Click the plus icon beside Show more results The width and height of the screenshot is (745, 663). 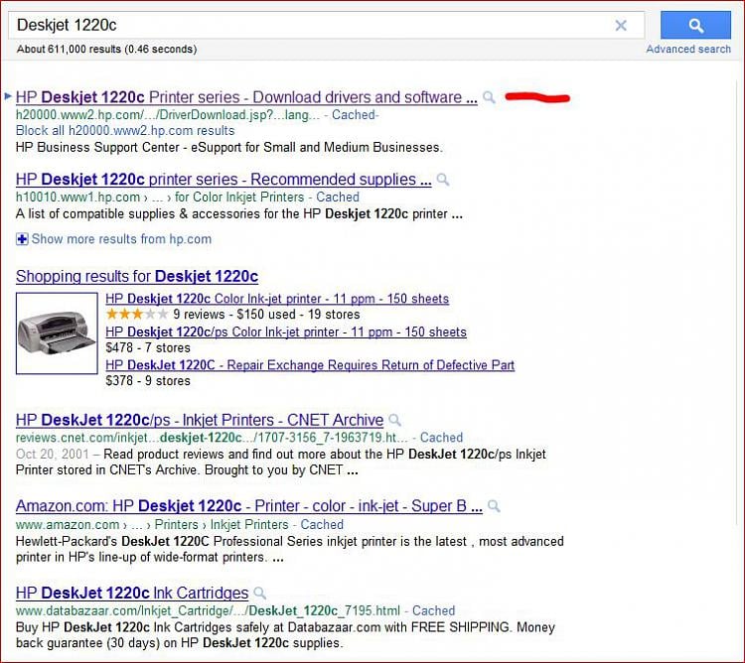coord(22,239)
